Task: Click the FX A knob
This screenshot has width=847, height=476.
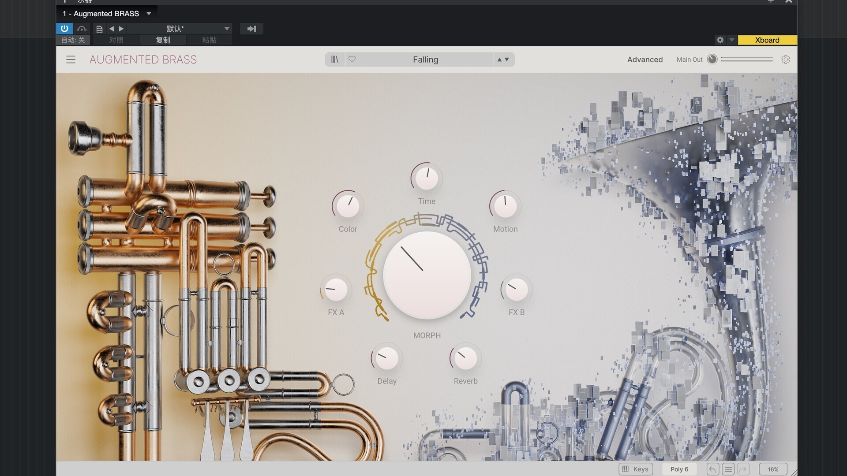Action: tap(336, 289)
